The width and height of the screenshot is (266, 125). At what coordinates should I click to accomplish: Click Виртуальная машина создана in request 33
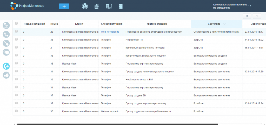point(210,56)
